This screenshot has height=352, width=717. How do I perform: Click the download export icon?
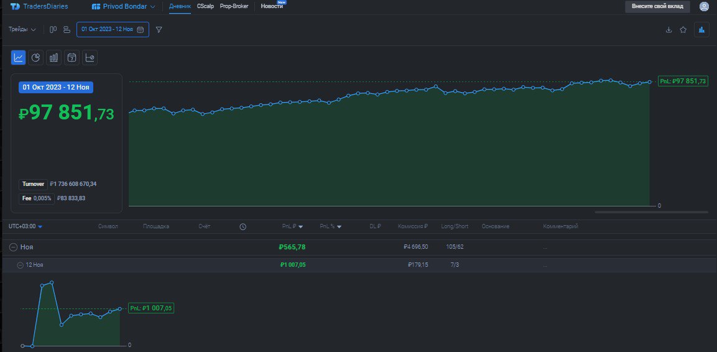(668, 30)
